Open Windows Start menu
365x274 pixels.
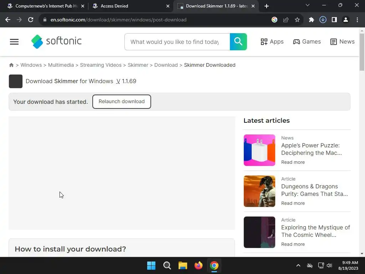point(151,265)
